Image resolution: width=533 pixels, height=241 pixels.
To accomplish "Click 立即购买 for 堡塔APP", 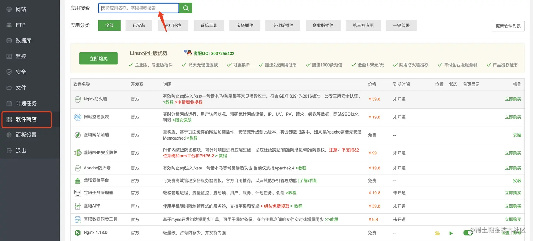I will [513, 206].
